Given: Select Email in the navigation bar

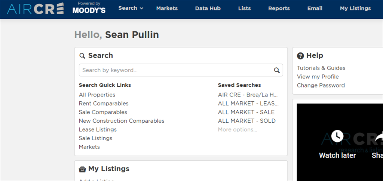Looking at the screenshot, I should [315, 8].
